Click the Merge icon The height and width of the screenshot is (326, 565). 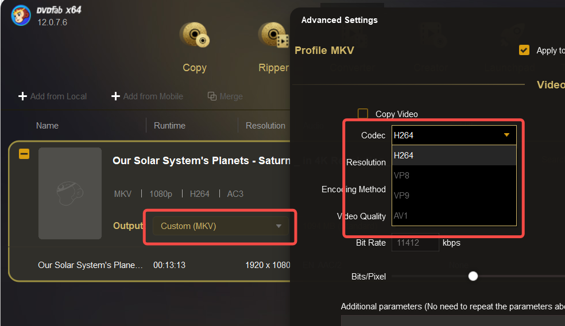212,96
